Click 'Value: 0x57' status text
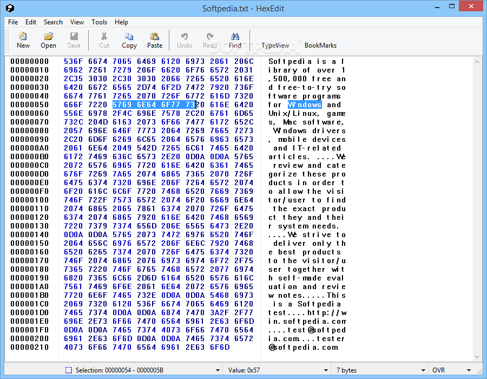The image size is (487, 379). (244, 370)
